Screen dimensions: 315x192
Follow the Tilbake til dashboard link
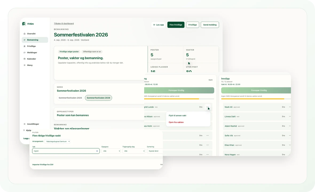click(x=64, y=23)
